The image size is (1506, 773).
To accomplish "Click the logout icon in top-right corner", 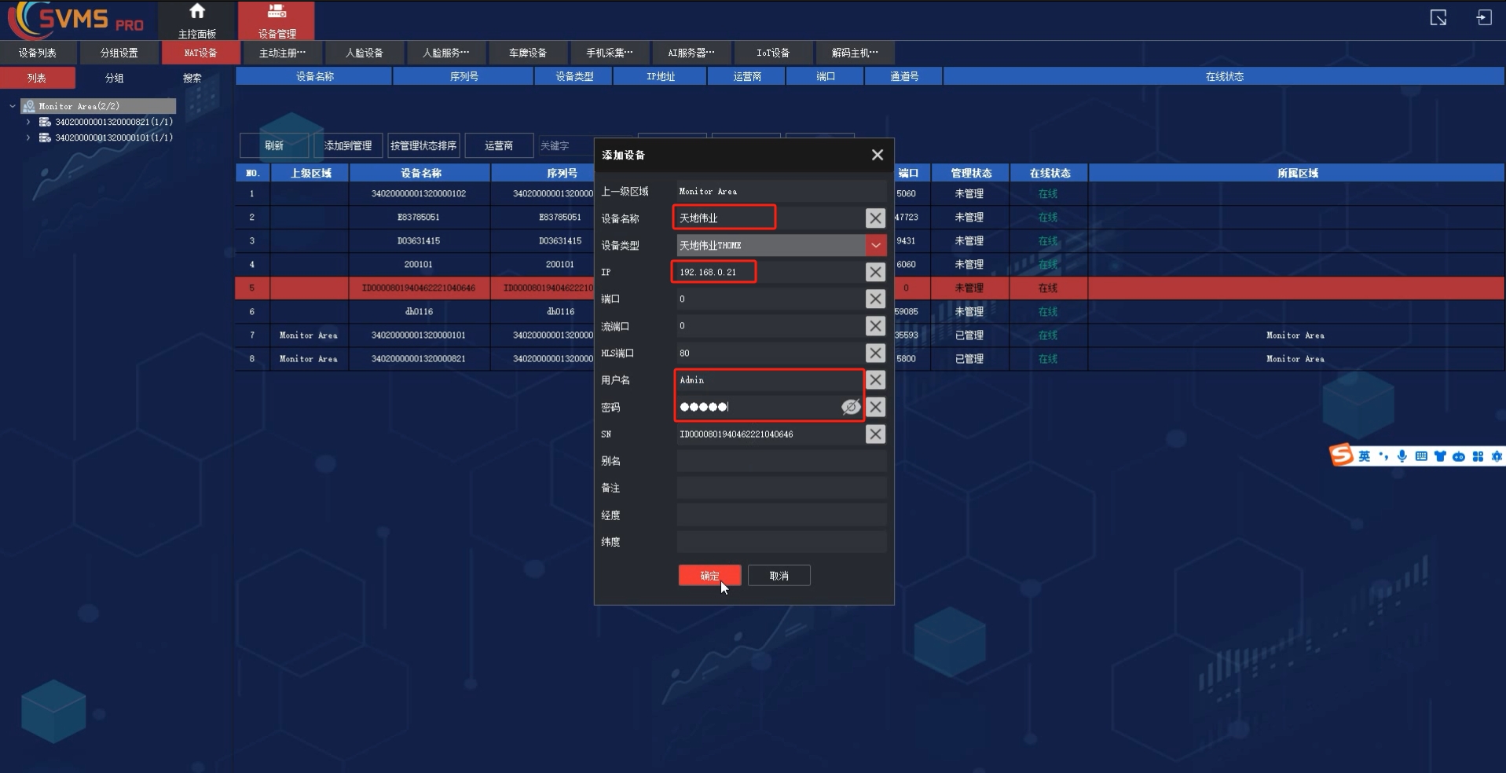I will pyautogui.click(x=1483, y=18).
